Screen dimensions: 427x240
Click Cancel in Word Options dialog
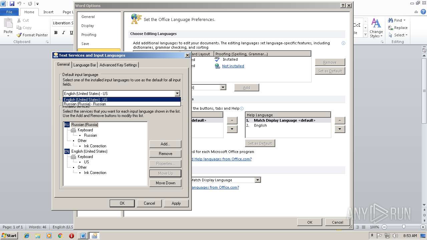coord(337,222)
